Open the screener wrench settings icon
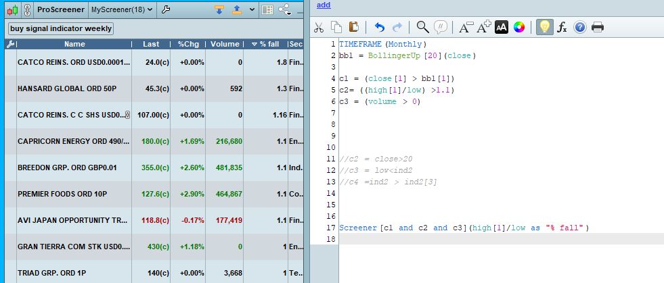 tap(166, 9)
